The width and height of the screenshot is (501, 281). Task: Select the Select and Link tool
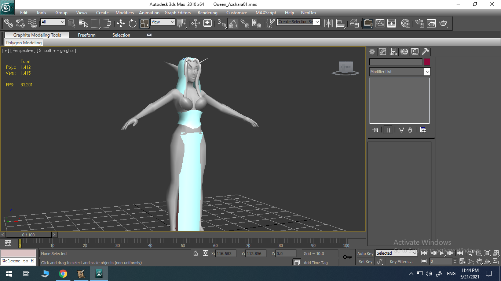(x=8, y=23)
